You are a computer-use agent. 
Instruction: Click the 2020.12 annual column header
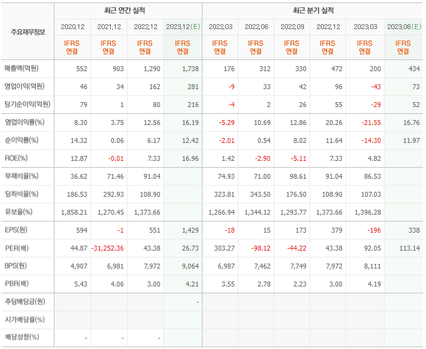point(72,27)
